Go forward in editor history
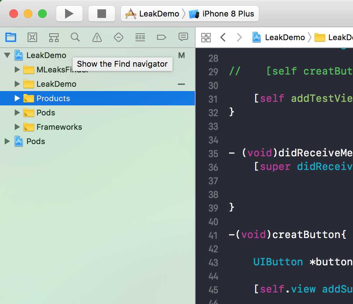353x304 pixels. click(239, 37)
